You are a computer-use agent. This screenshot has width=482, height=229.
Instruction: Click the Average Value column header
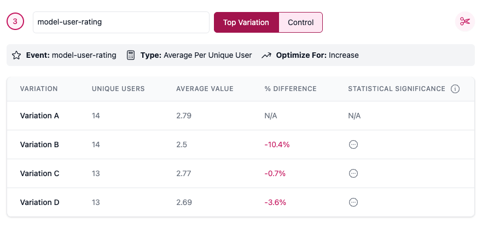click(205, 89)
